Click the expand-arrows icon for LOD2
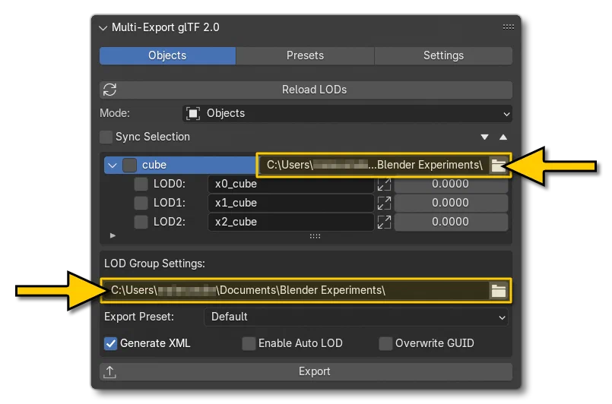This screenshot has height=404, width=612. tap(384, 223)
